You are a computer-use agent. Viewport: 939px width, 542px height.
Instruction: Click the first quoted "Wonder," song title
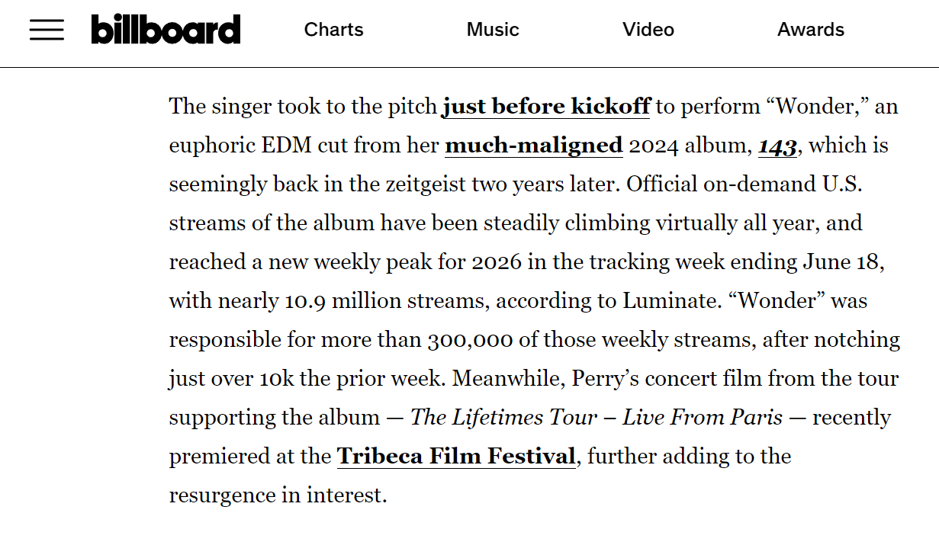tap(822, 106)
